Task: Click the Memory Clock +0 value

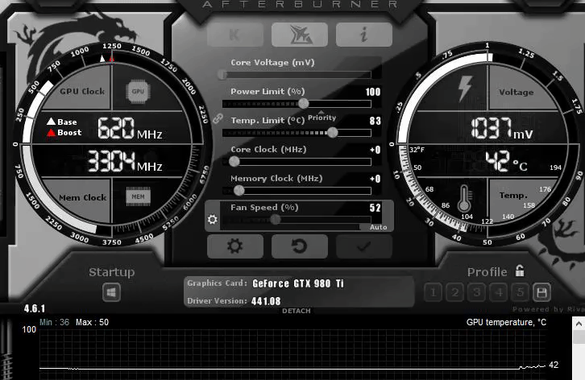Action: coord(375,179)
